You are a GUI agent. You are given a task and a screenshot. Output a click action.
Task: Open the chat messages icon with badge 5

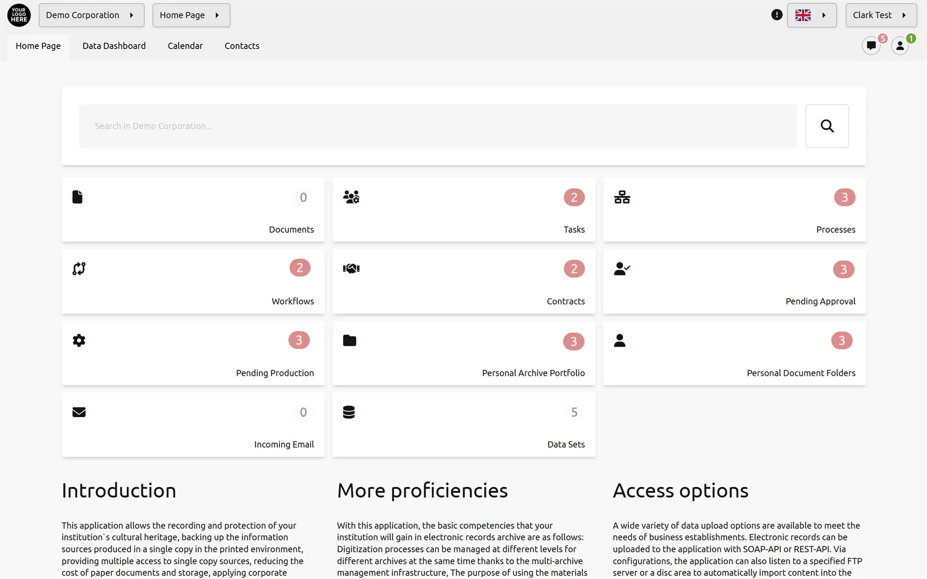(x=871, y=45)
